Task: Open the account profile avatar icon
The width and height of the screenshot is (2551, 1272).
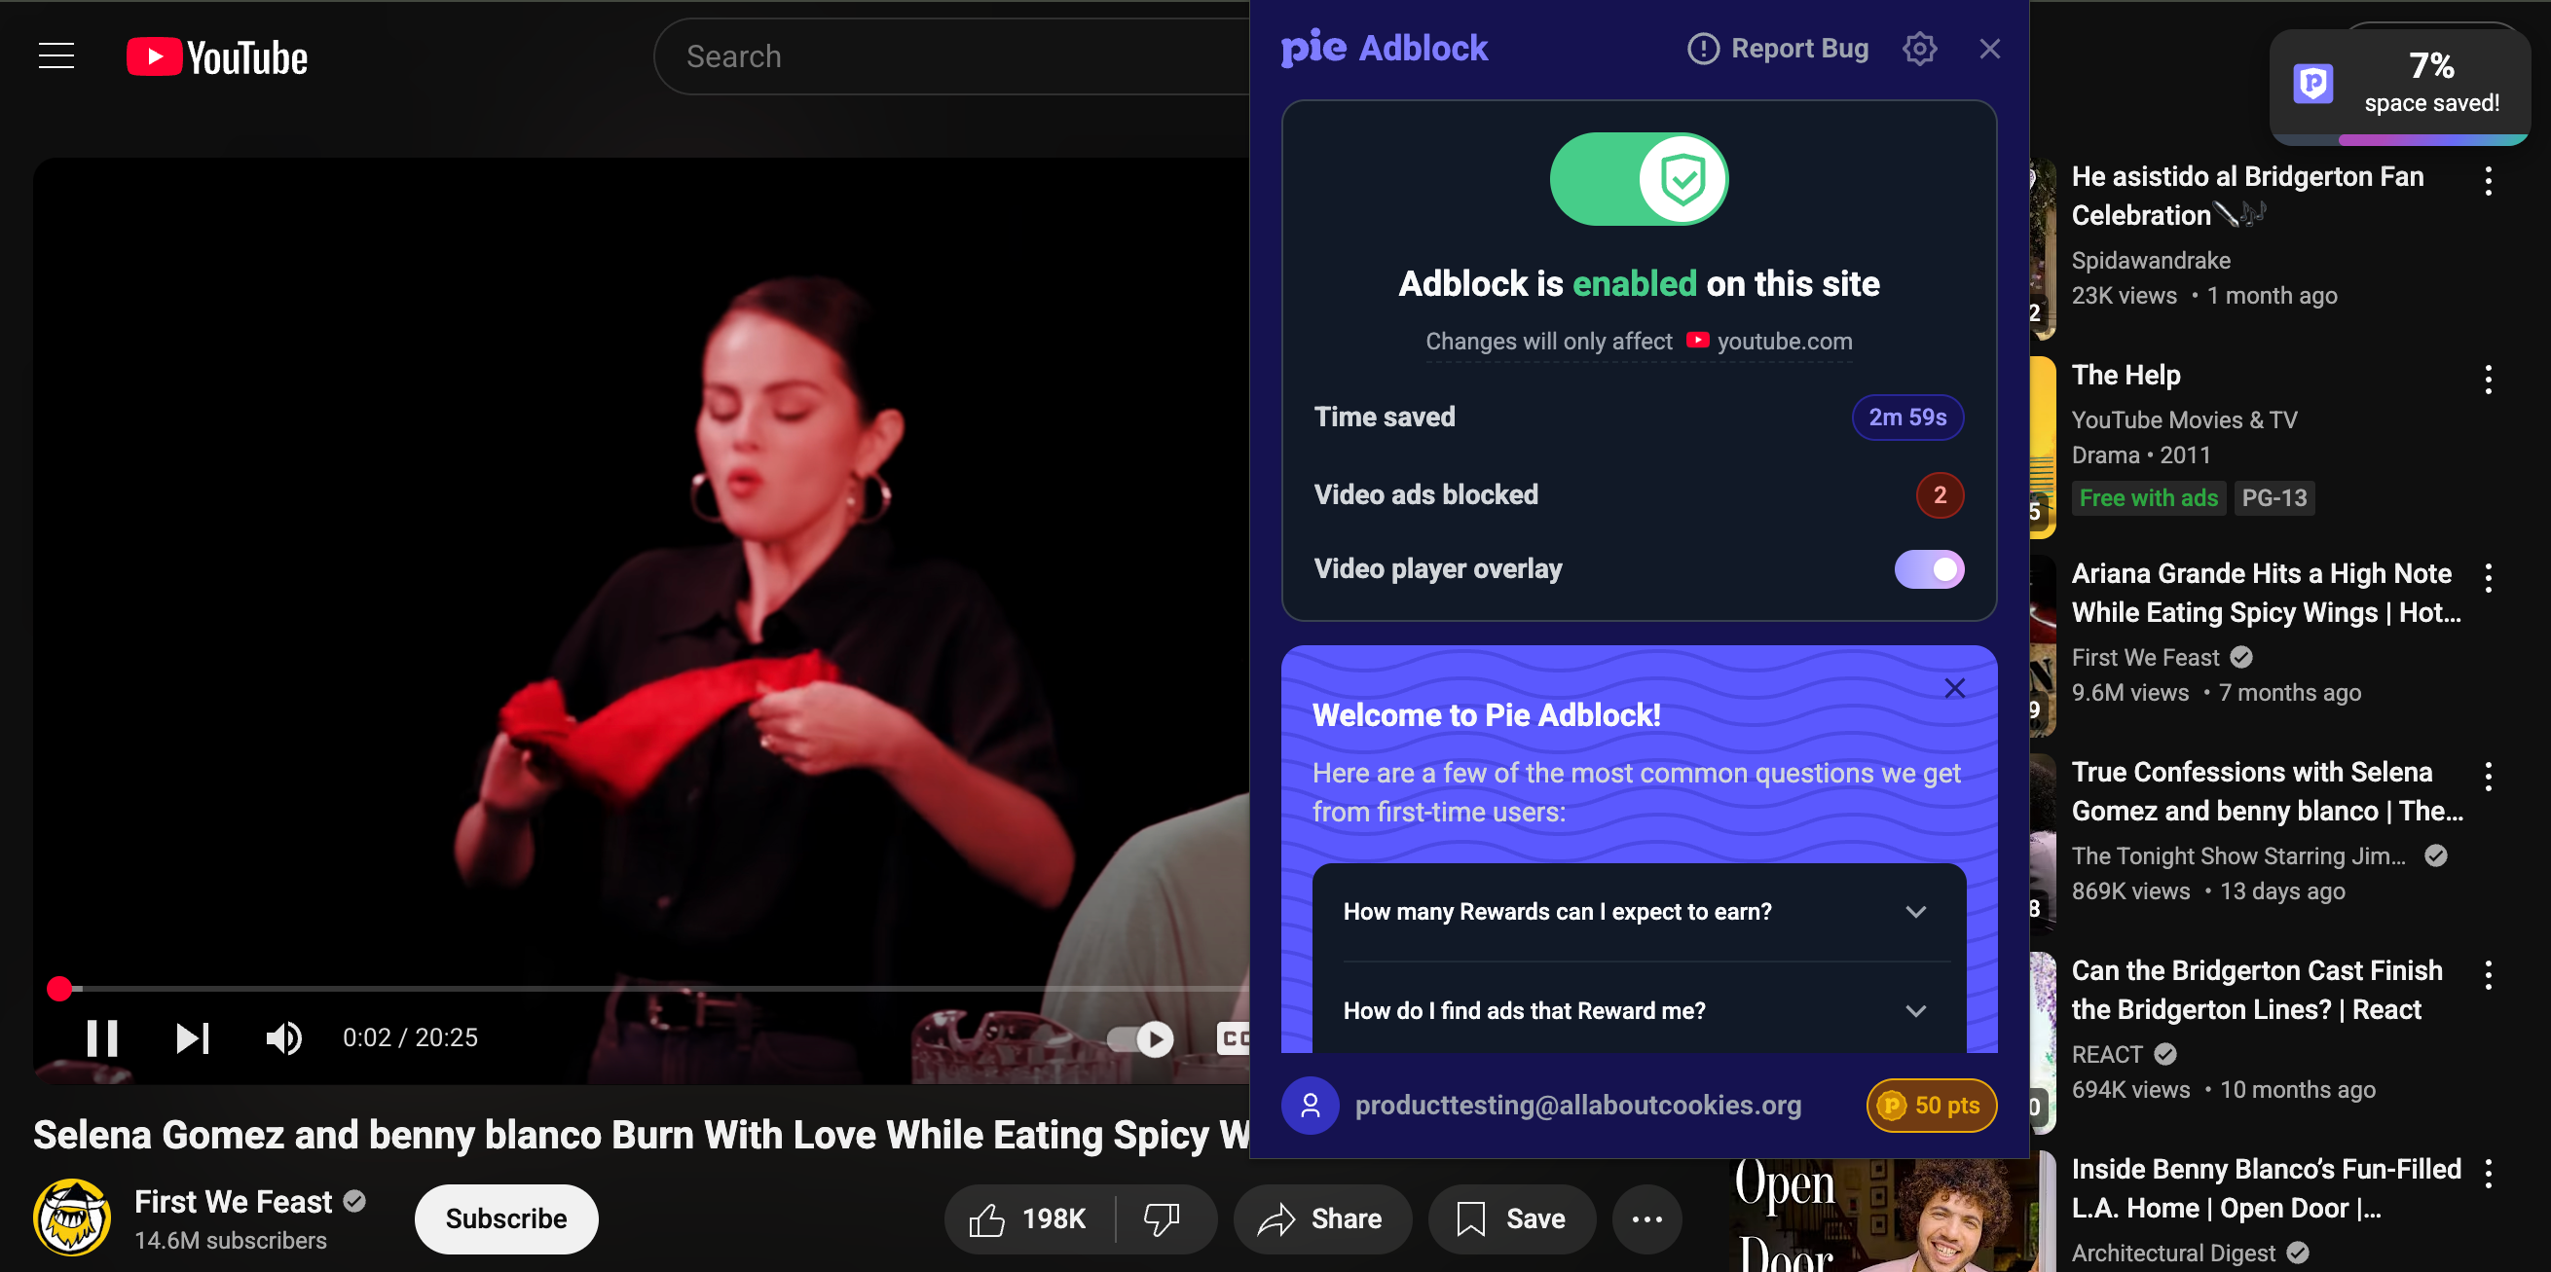Action: click(x=1311, y=1105)
